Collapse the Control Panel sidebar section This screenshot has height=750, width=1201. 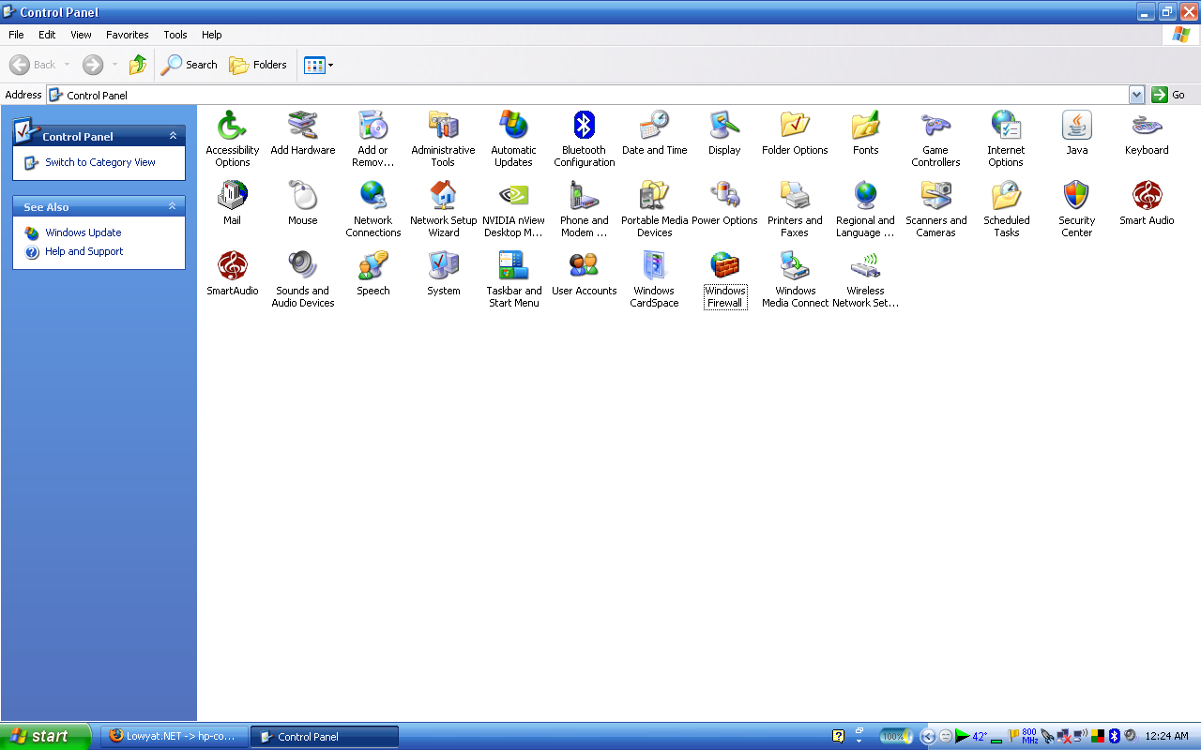coord(173,136)
